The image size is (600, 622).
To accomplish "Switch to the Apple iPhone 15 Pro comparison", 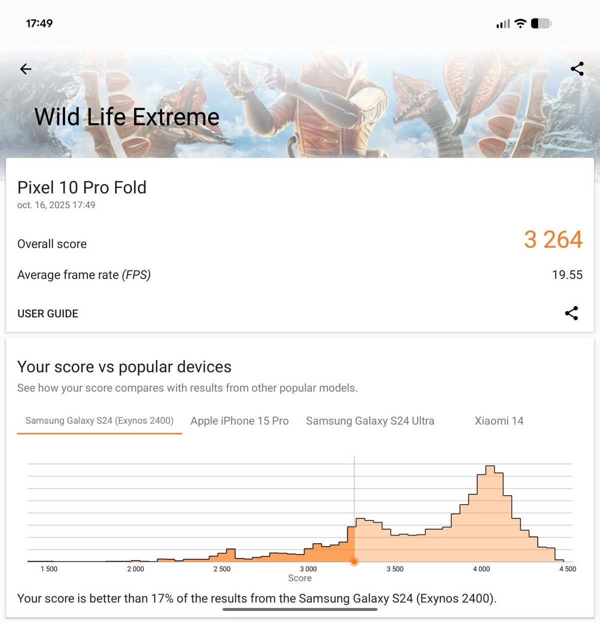I will pos(239,420).
